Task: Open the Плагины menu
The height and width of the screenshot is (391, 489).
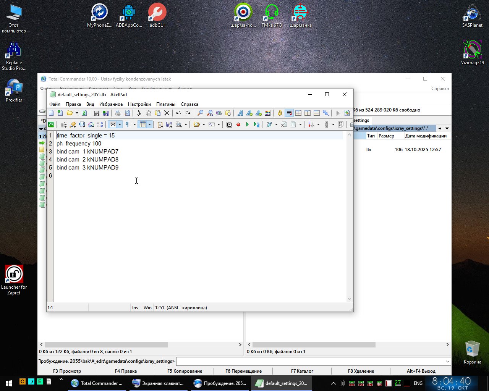Action: 165,104
